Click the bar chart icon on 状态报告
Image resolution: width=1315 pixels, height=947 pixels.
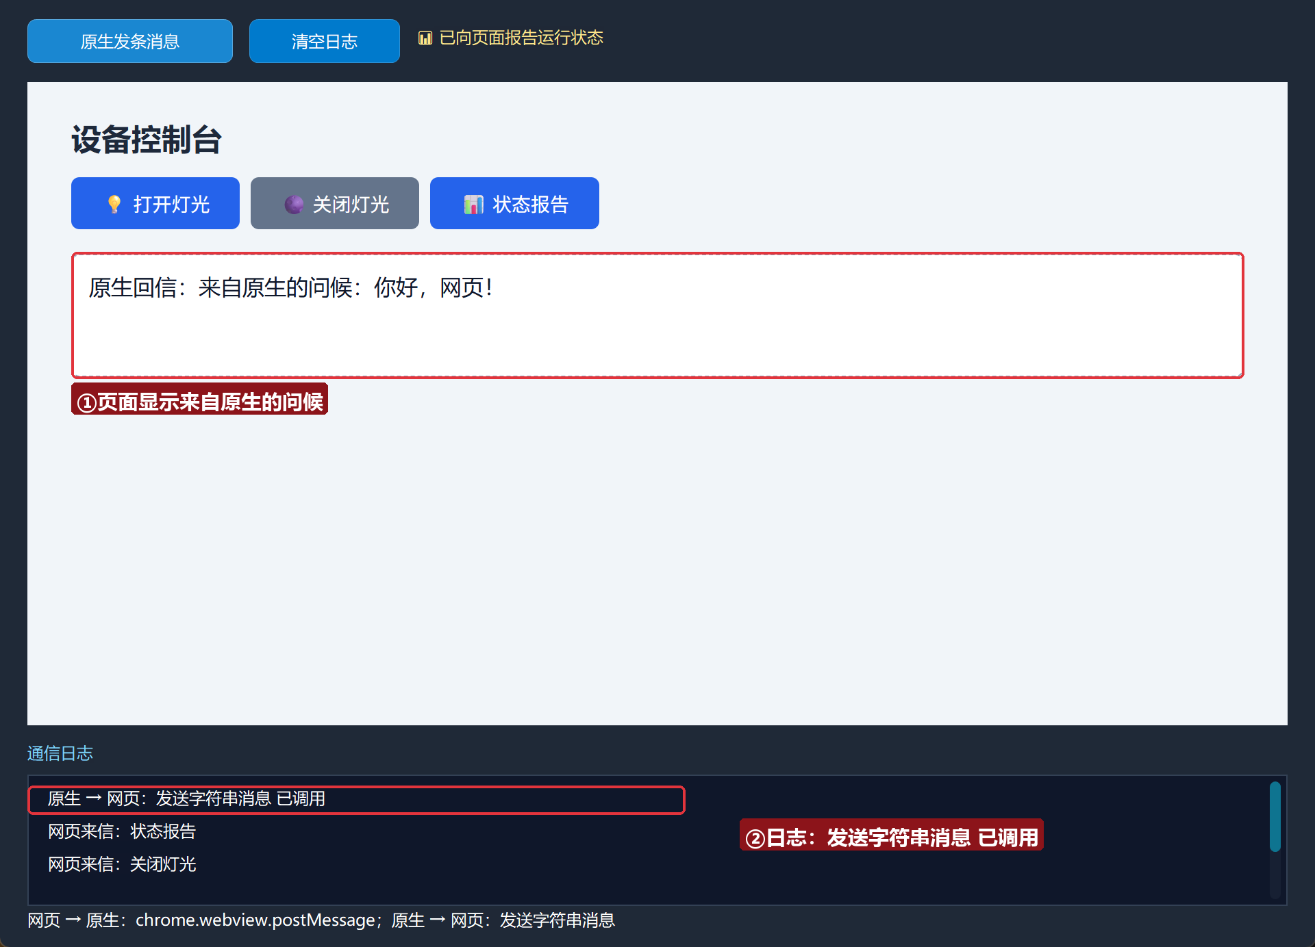coord(473,204)
